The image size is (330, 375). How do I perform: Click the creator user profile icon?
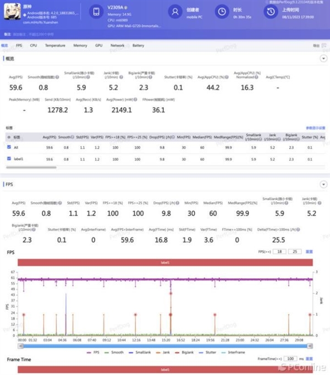(175, 12)
